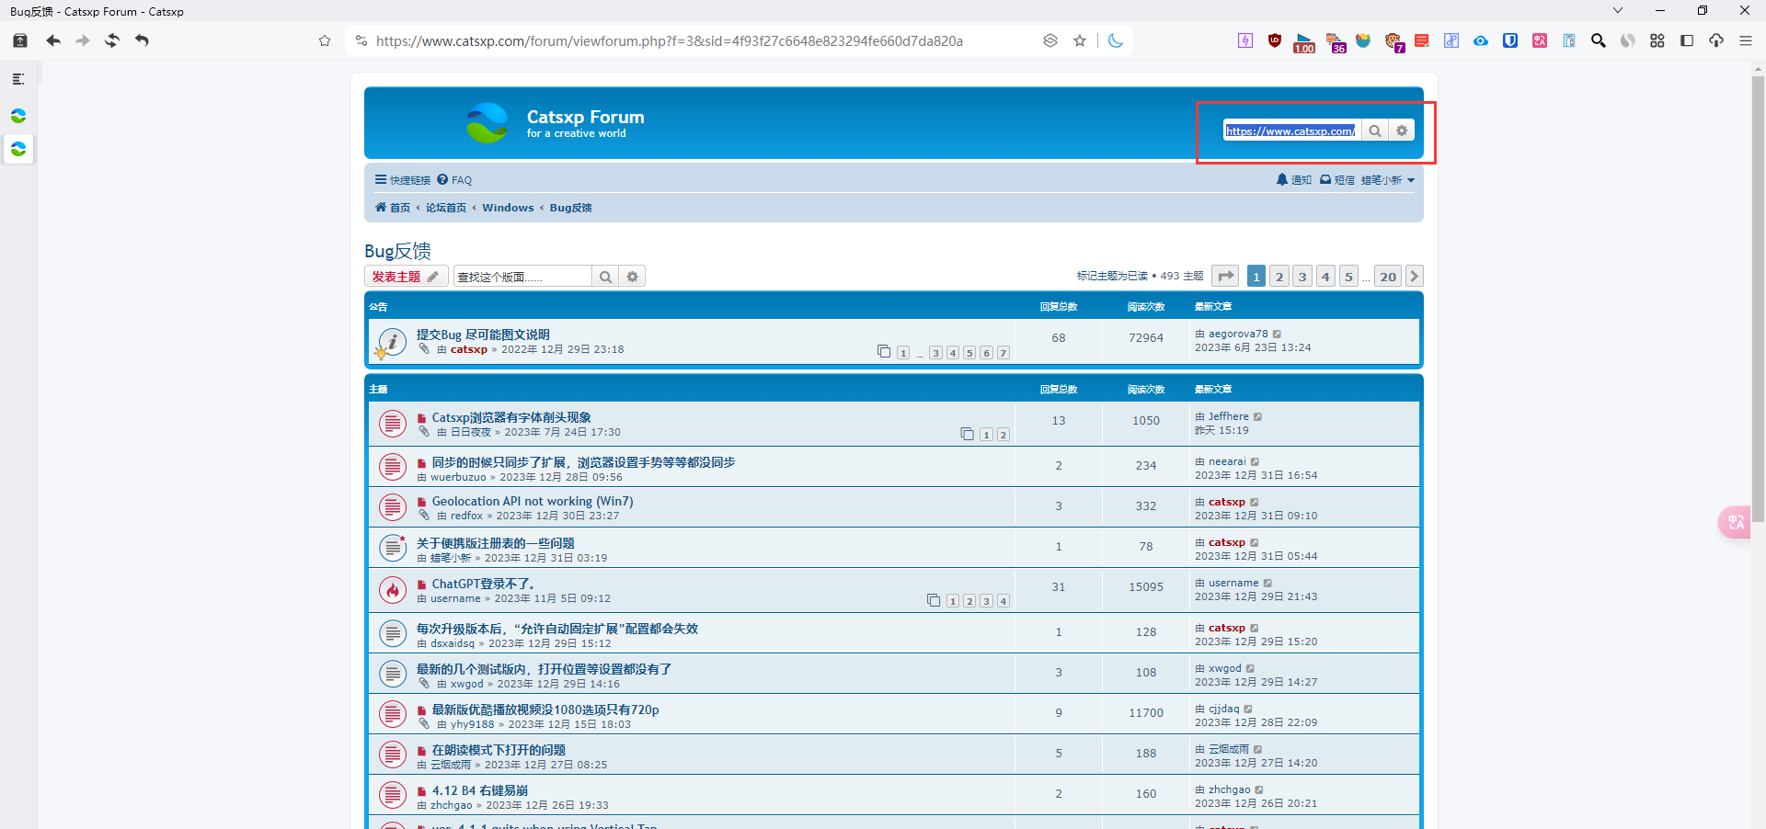This screenshot has height=829, width=1766.
Task: Open the browser hamburger menu
Action: (1746, 40)
